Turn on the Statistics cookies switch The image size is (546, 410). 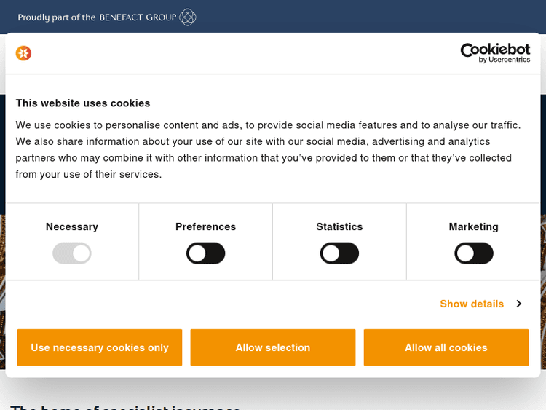tap(339, 253)
